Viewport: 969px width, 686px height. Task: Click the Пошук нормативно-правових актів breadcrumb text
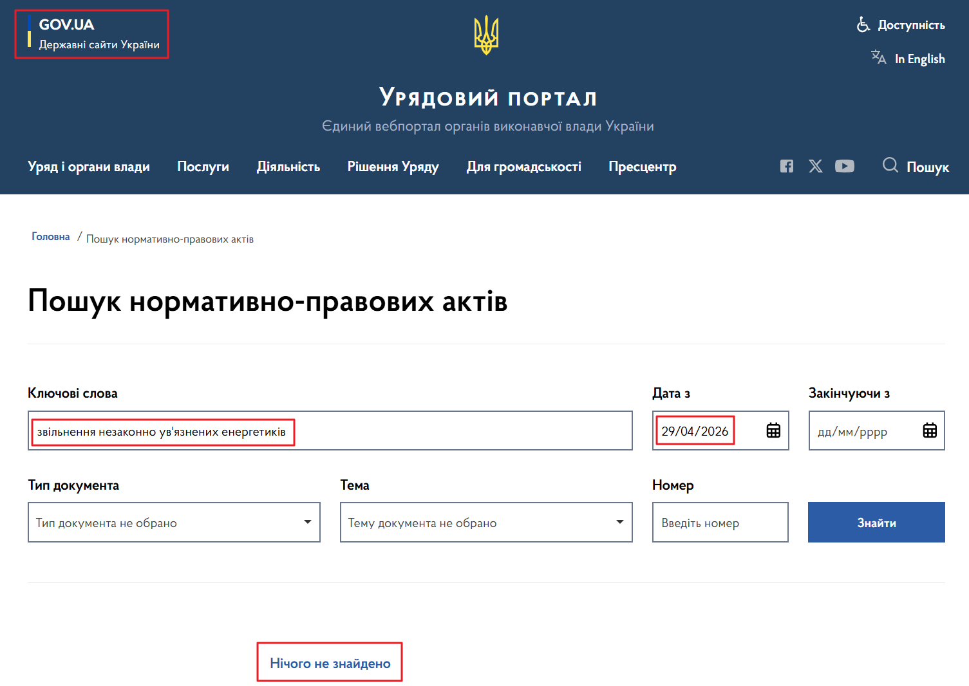point(170,239)
